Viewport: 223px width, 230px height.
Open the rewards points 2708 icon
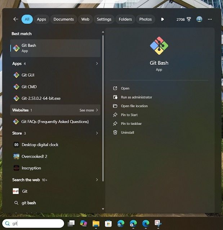pyautogui.click(x=183, y=19)
